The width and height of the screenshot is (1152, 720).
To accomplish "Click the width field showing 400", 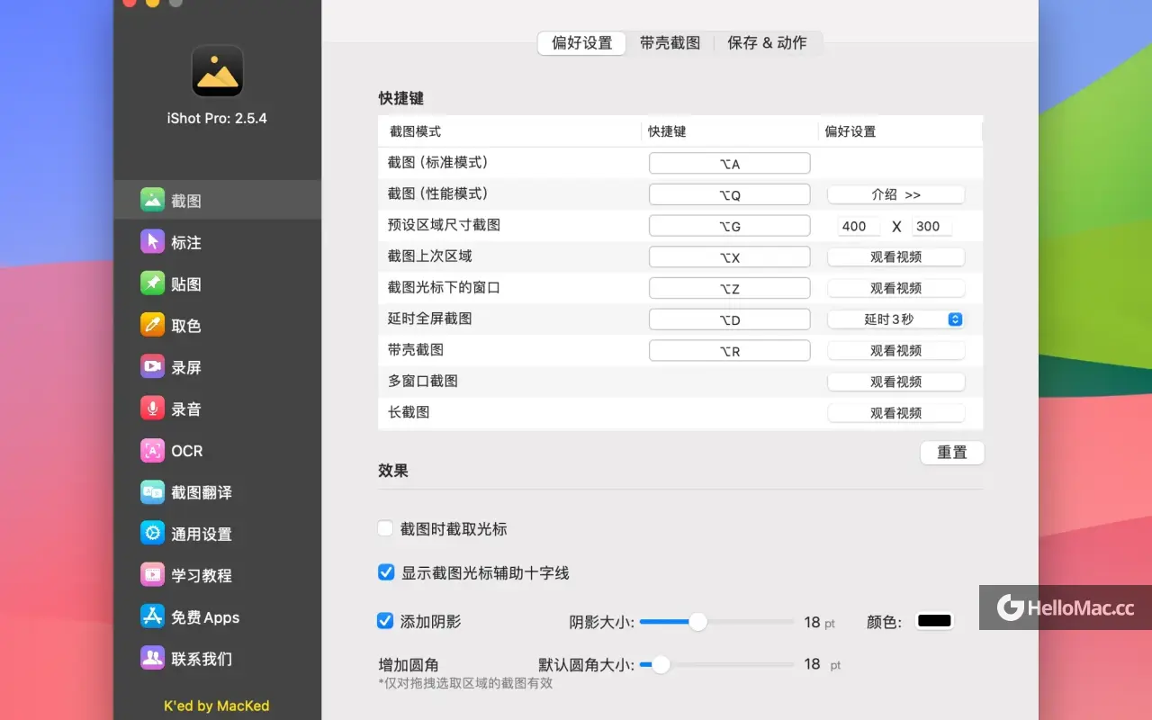I will (x=859, y=227).
